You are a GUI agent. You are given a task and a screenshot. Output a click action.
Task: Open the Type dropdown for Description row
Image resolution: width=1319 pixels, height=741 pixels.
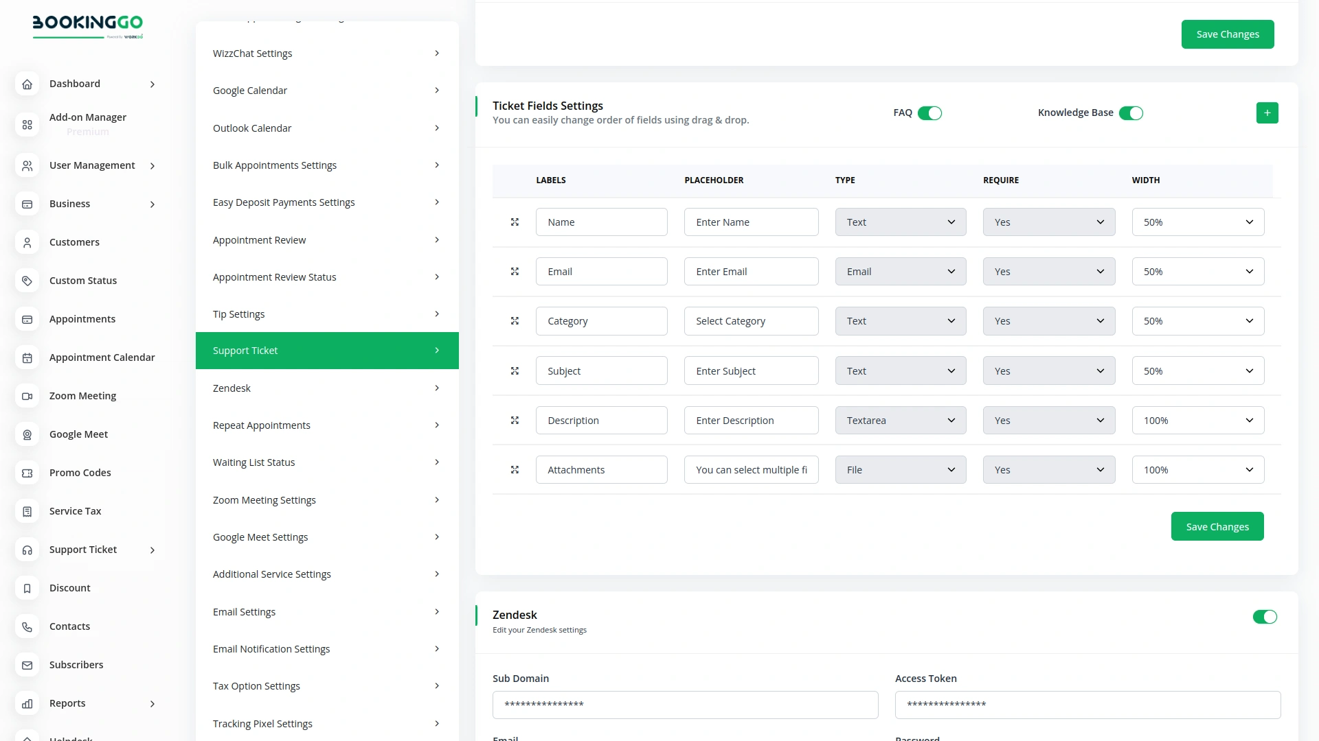pyautogui.click(x=900, y=421)
